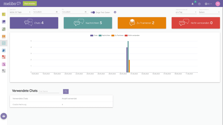Click the notification bell icon
The height and width of the screenshot is (125, 223).
coord(192,4)
